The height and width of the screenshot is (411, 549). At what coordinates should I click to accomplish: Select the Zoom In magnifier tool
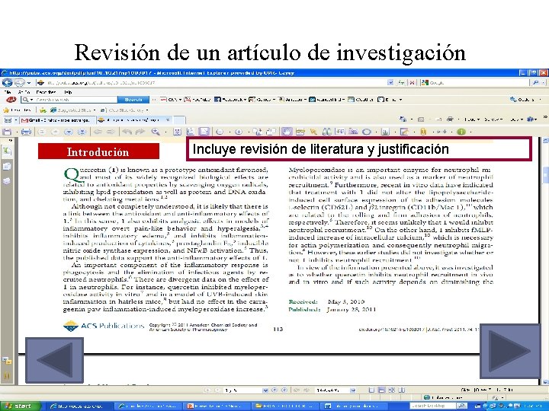(156, 132)
